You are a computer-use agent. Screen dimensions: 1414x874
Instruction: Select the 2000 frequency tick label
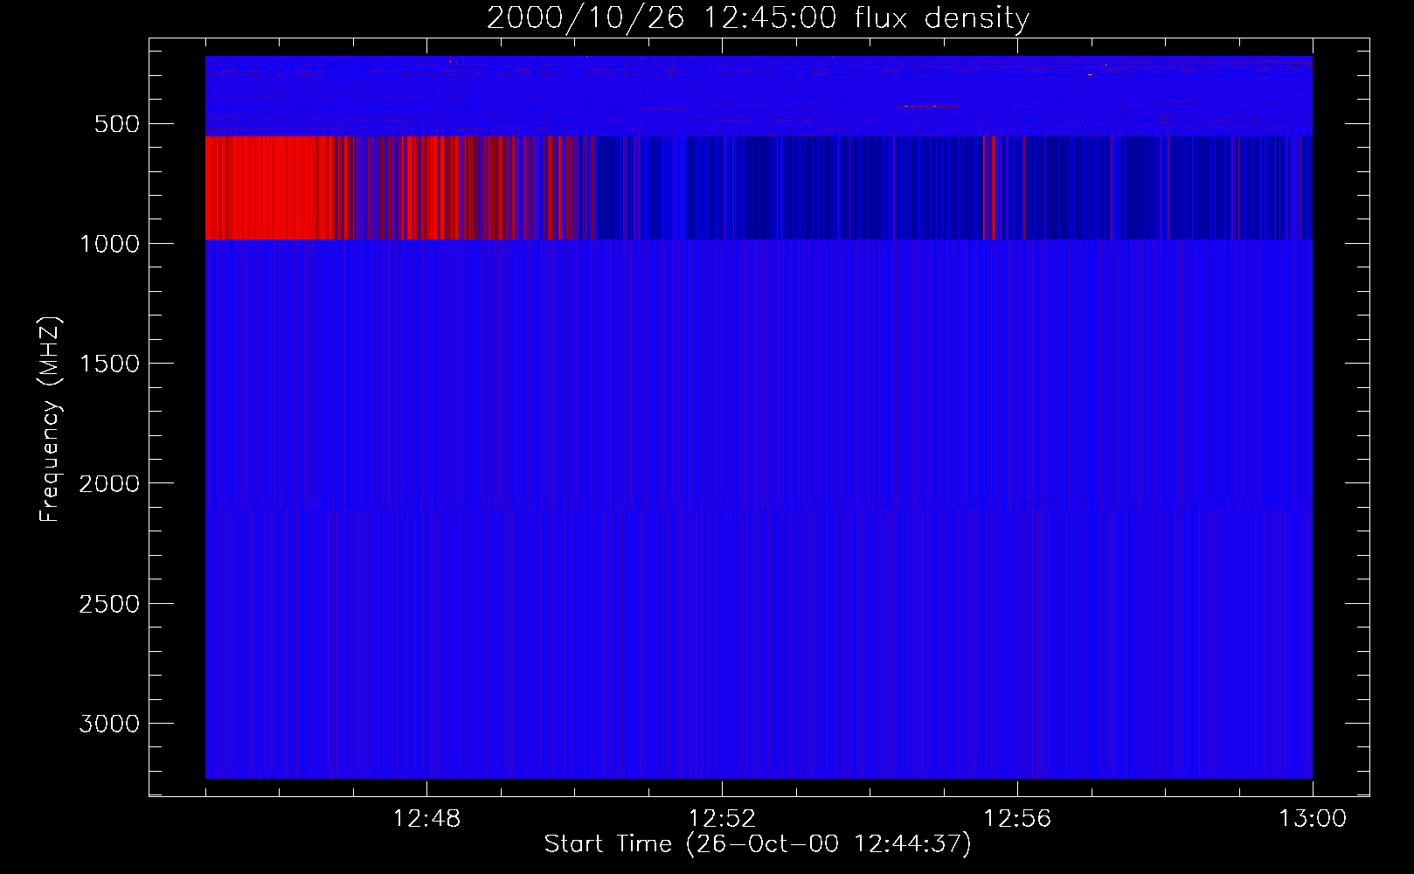coord(109,483)
